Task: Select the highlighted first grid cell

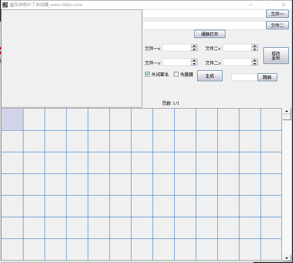Action: tap(12, 119)
